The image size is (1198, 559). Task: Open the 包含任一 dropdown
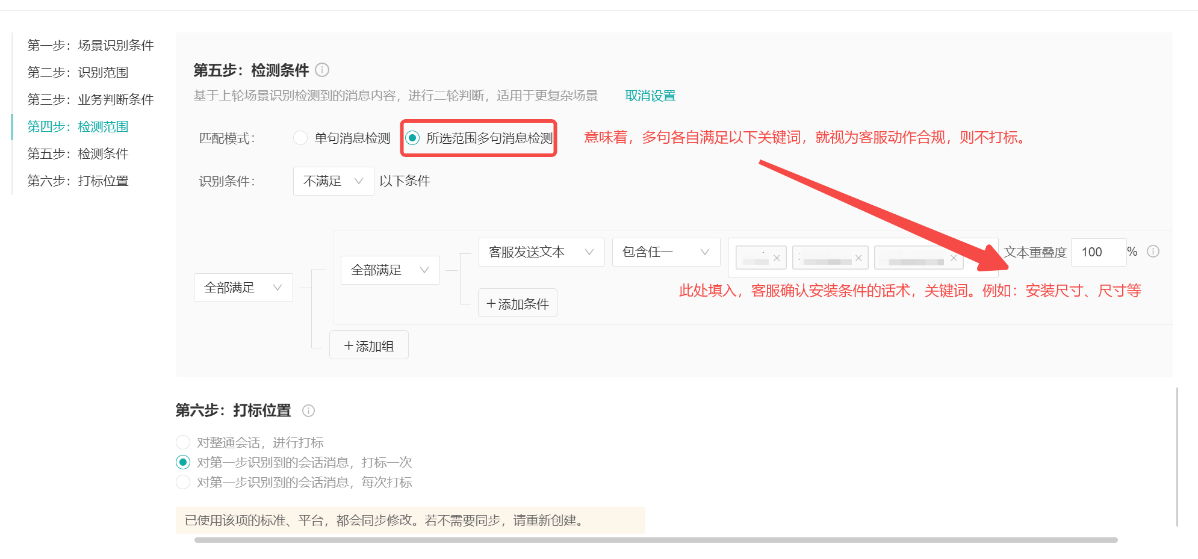666,252
